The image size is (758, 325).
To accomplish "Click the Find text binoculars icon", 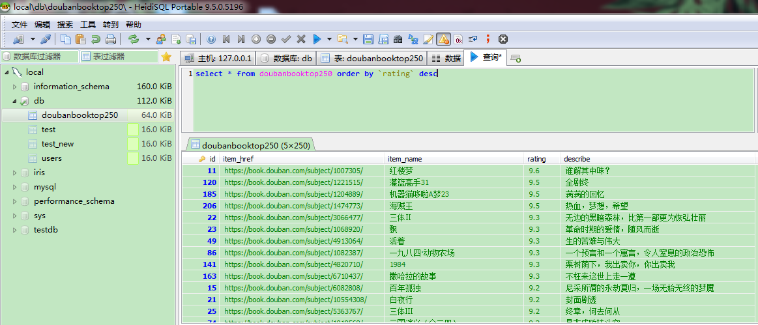I will (x=398, y=39).
